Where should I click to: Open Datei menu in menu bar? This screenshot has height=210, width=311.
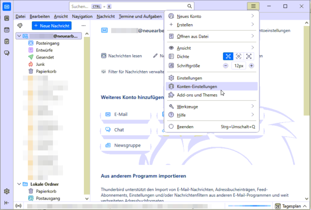[x=21, y=16]
